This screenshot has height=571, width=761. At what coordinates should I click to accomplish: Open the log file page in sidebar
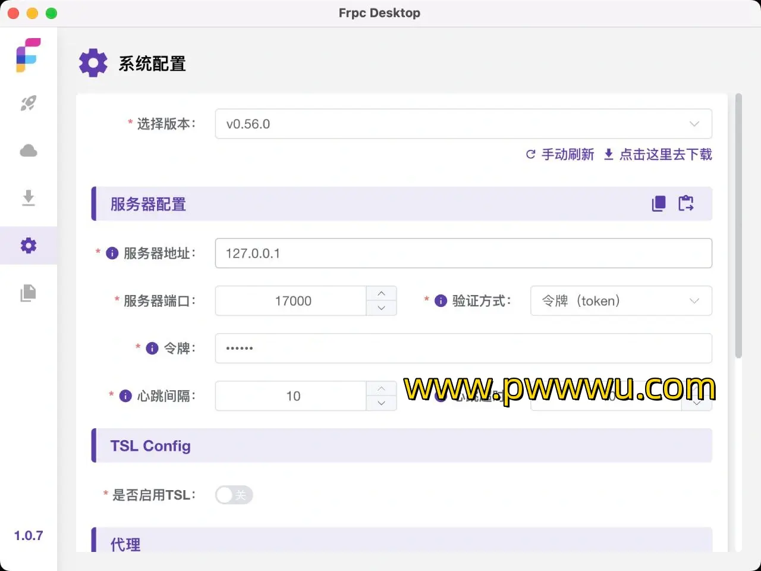pos(28,293)
